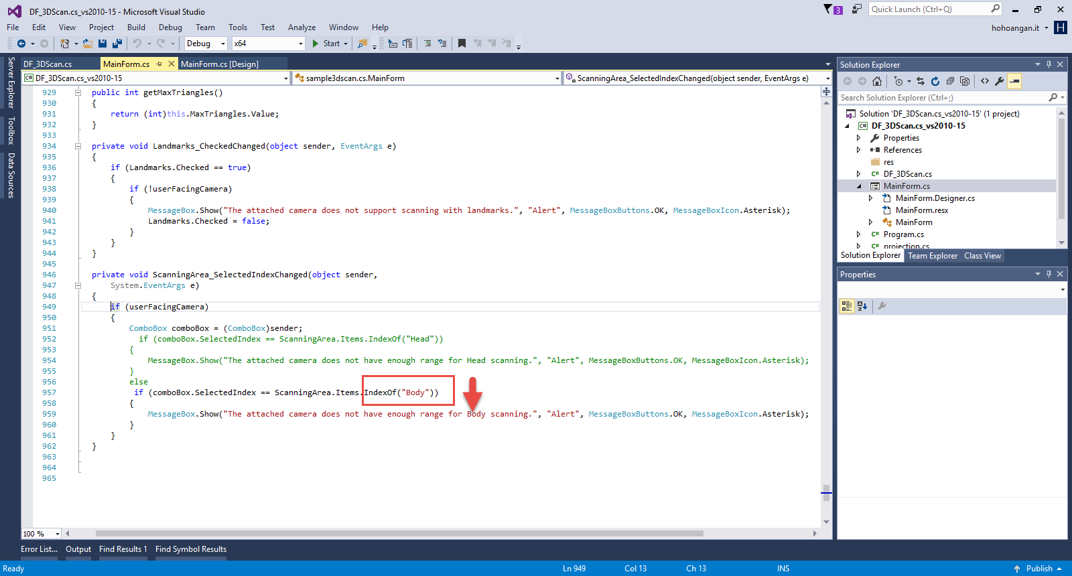The image size is (1072, 576).
Task: Collapse the MainForm.cs tree node
Action: [859, 186]
